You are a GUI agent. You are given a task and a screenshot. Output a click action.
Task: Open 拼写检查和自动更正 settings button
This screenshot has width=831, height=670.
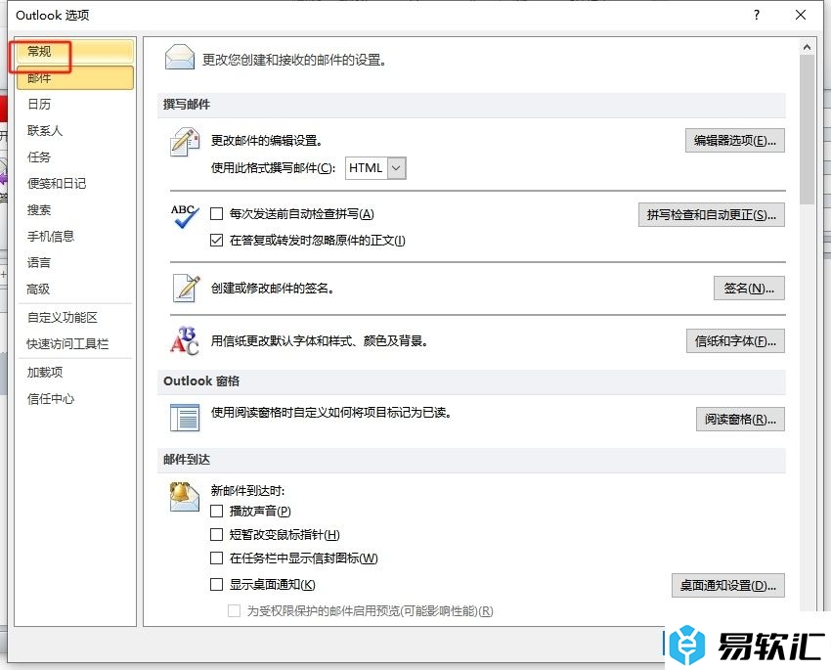click(711, 214)
